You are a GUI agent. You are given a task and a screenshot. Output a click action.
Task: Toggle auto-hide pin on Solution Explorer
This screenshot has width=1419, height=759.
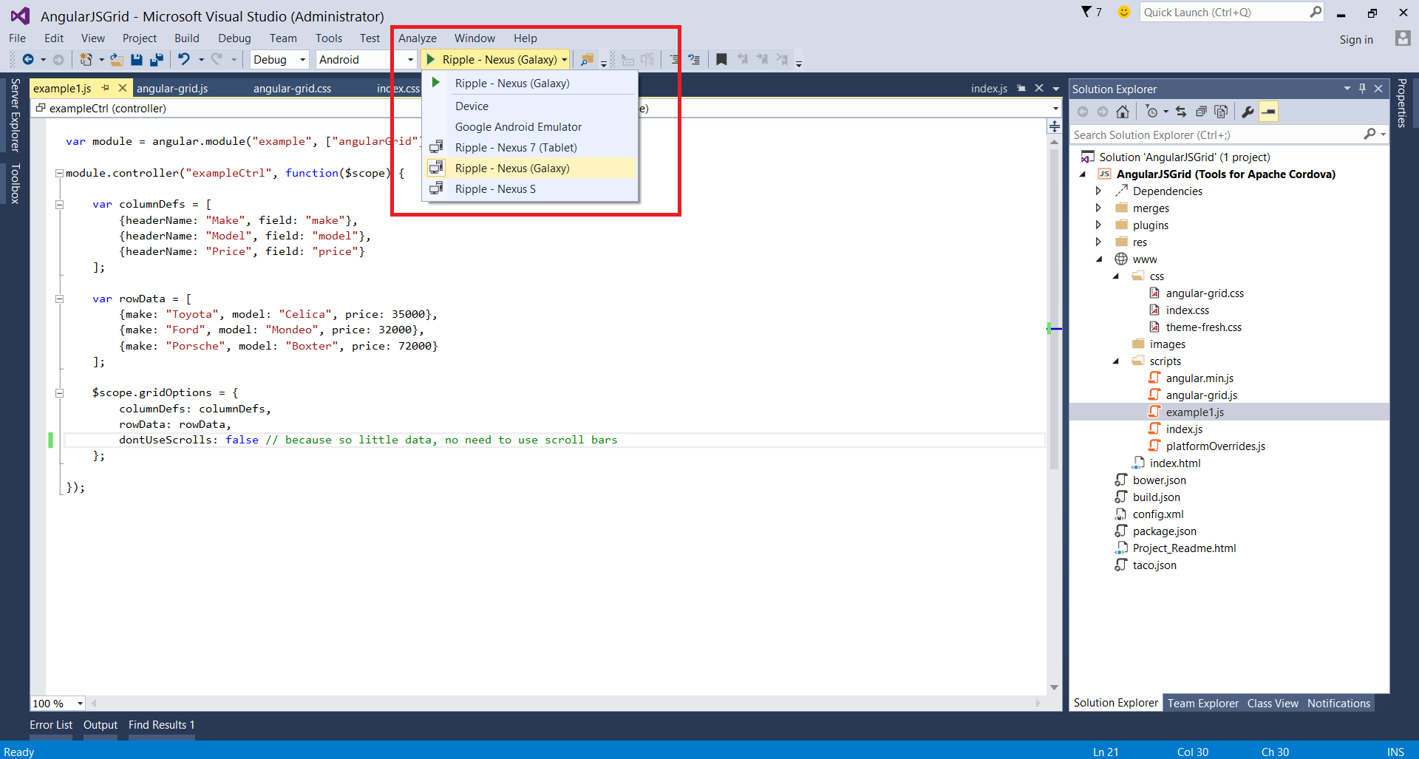point(1363,89)
